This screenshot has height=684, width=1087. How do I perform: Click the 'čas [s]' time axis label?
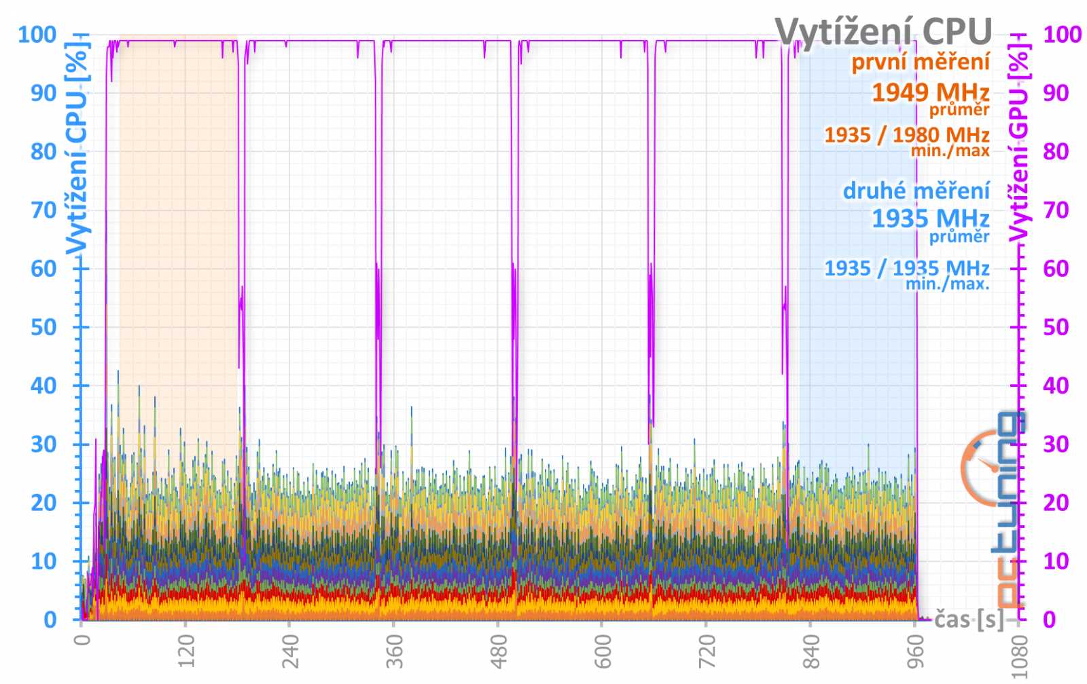tap(969, 619)
